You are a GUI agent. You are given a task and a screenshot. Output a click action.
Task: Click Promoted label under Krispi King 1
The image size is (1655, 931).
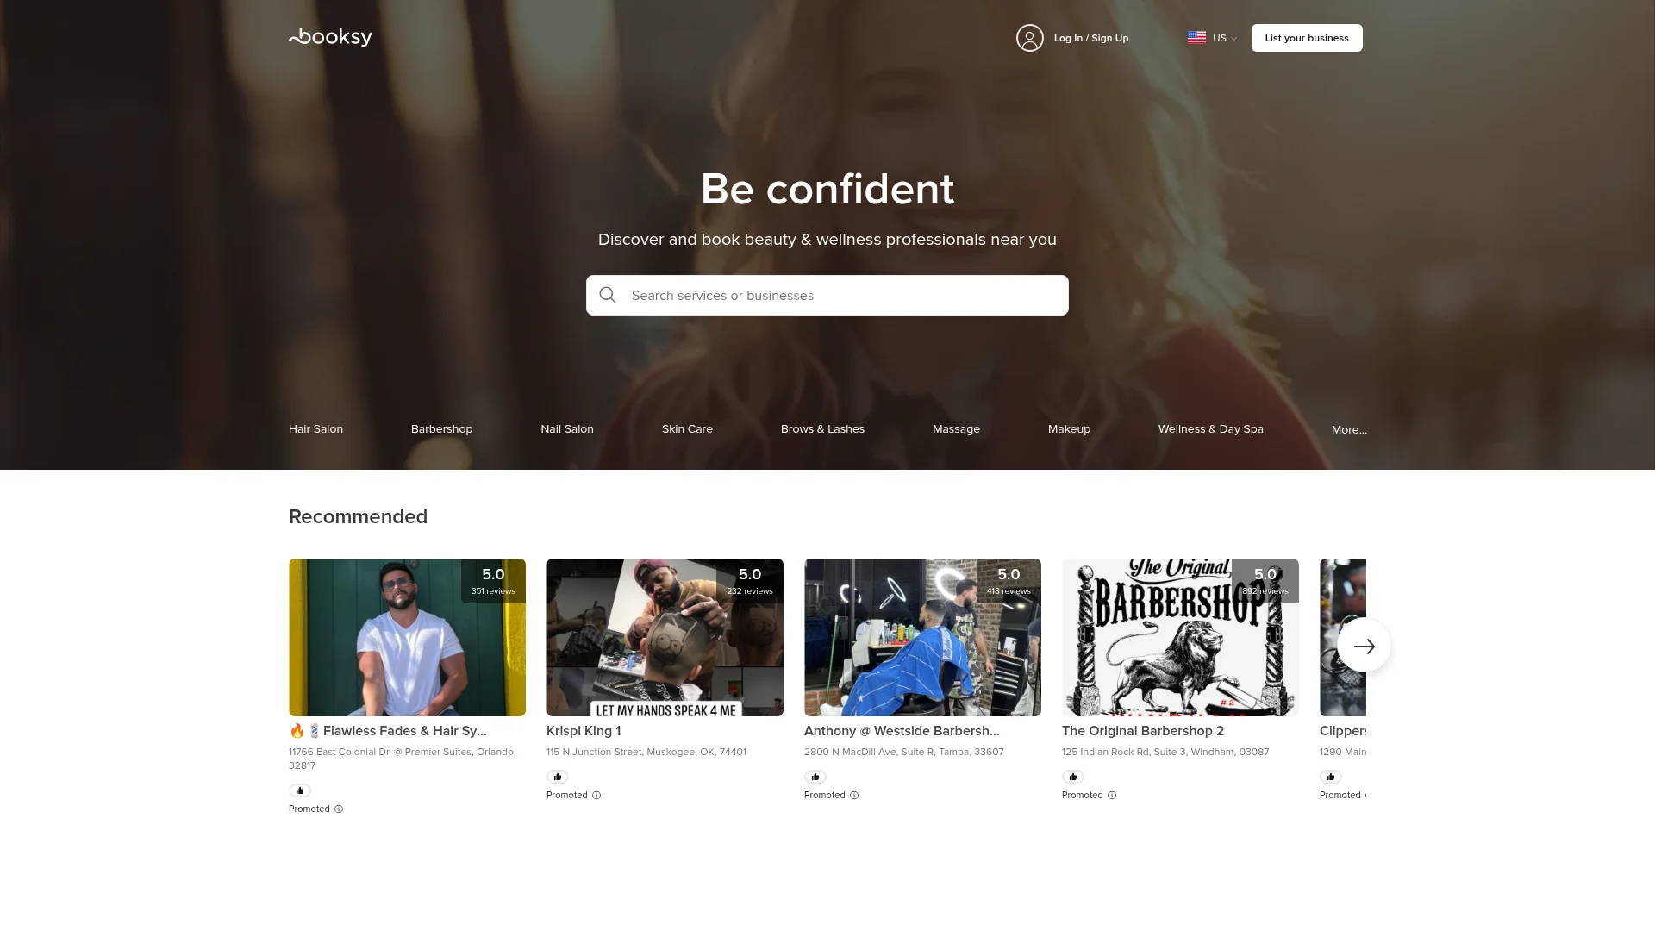click(567, 796)
